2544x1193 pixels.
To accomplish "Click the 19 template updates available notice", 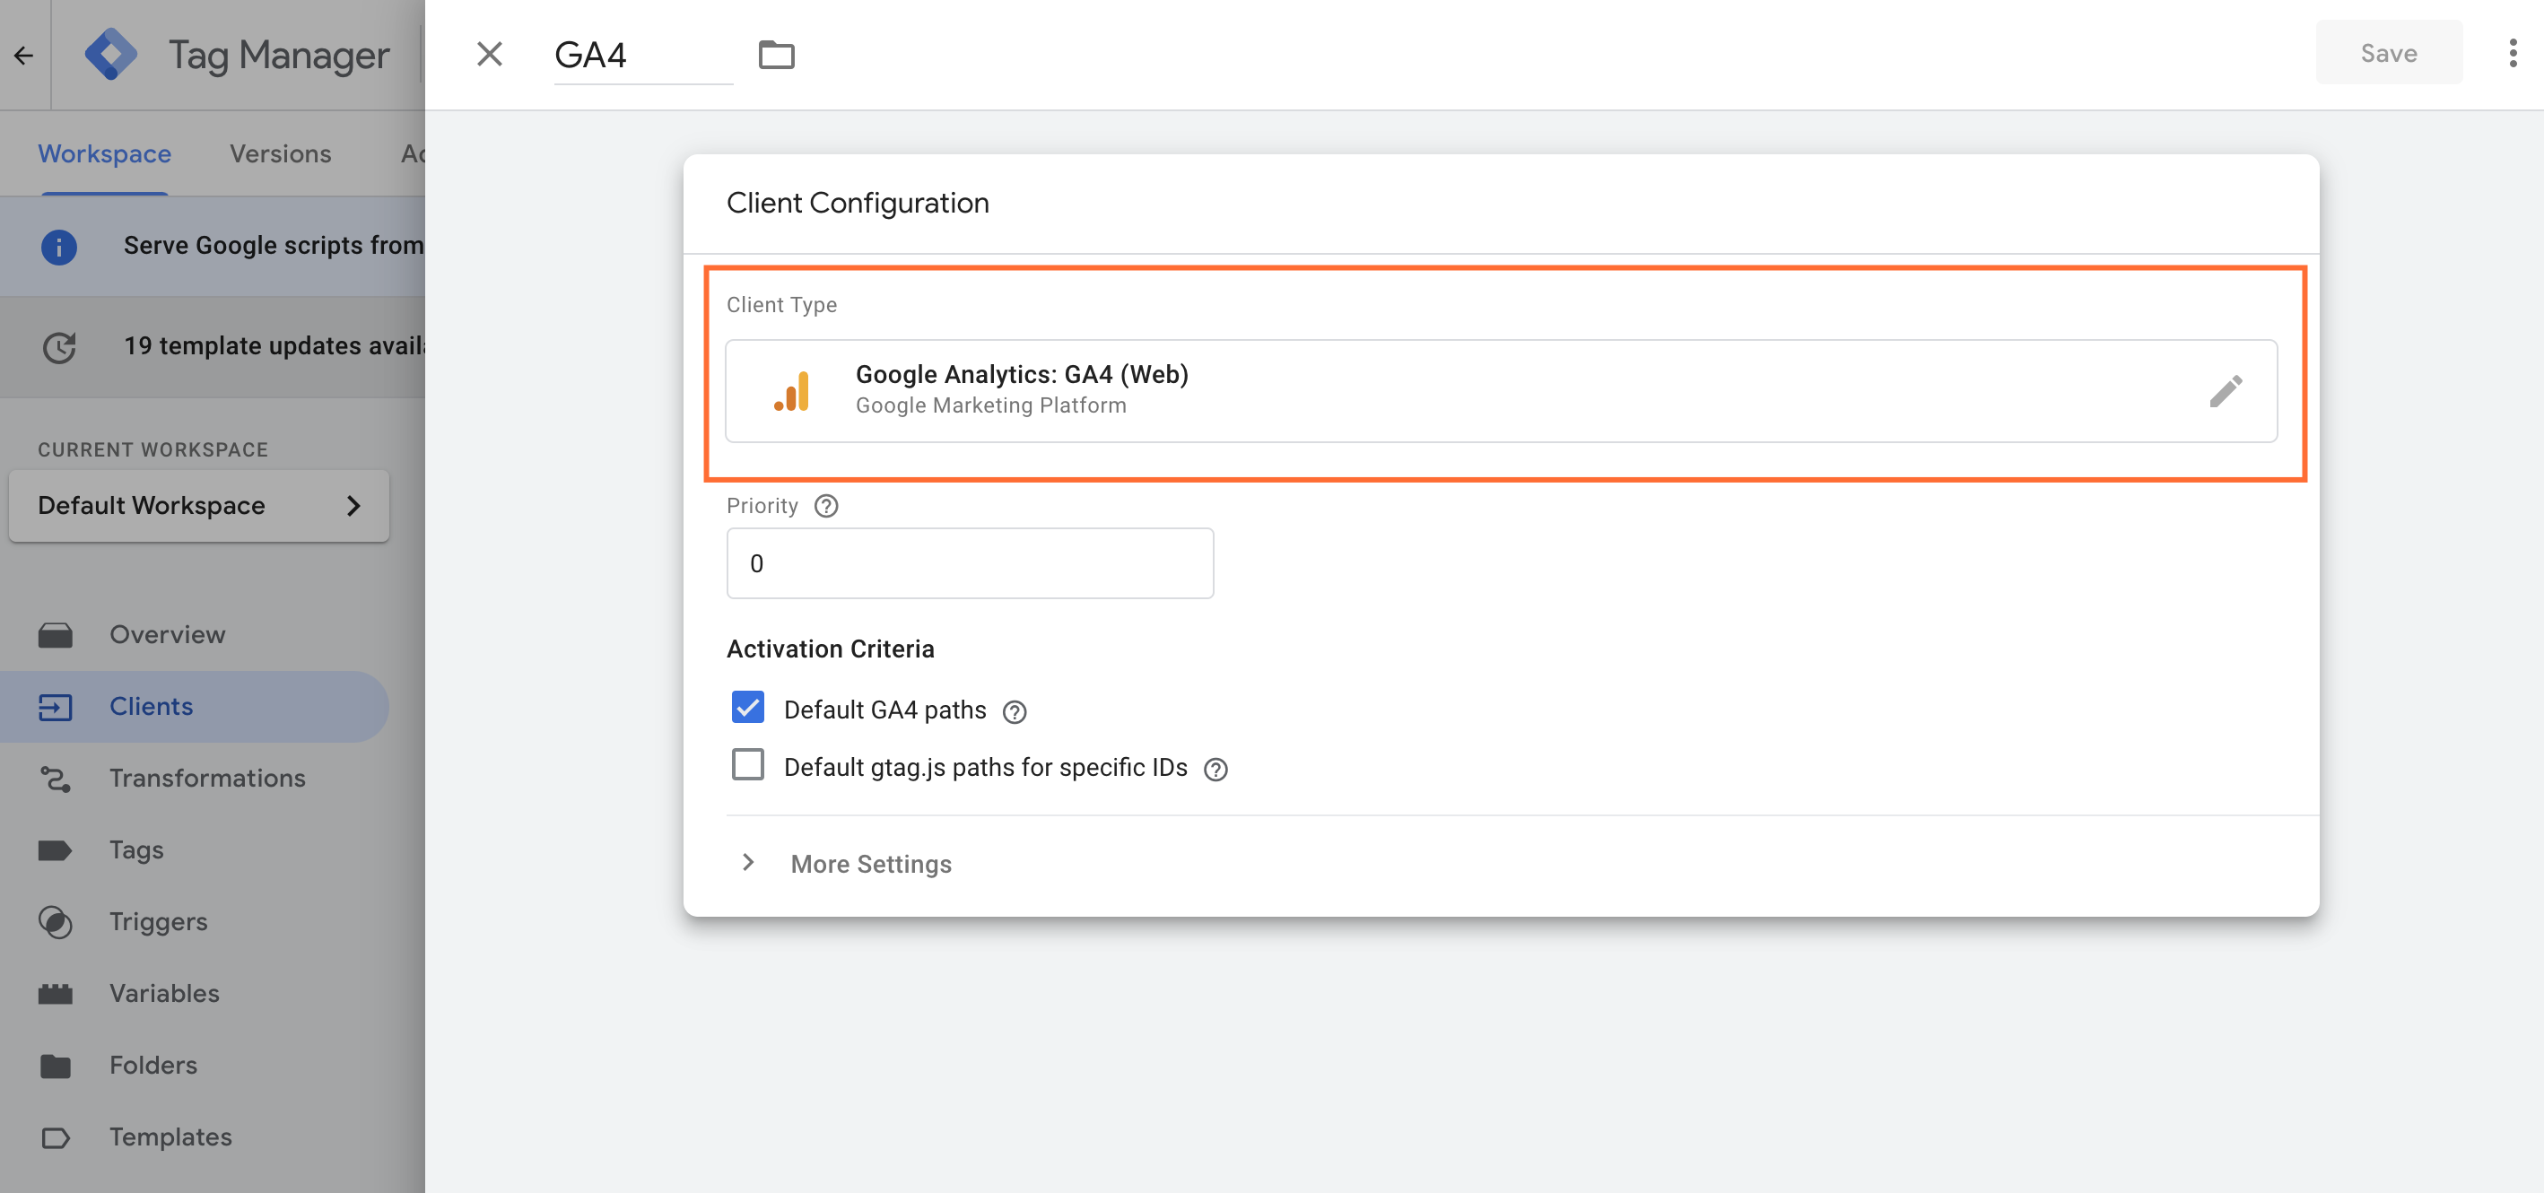I will [x=274, y=346].
